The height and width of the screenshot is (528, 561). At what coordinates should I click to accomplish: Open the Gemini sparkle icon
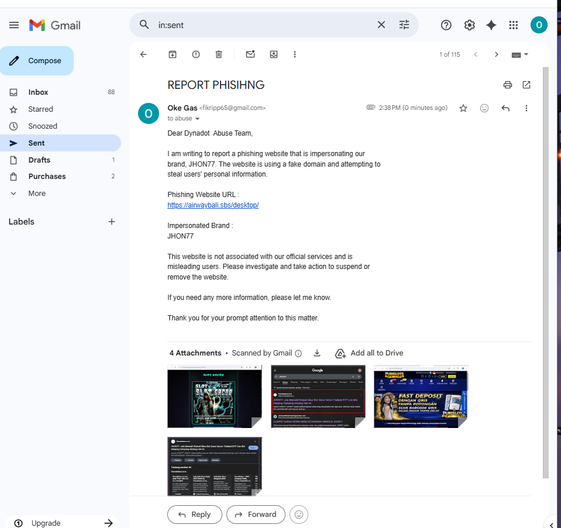(x=491, y=25)
